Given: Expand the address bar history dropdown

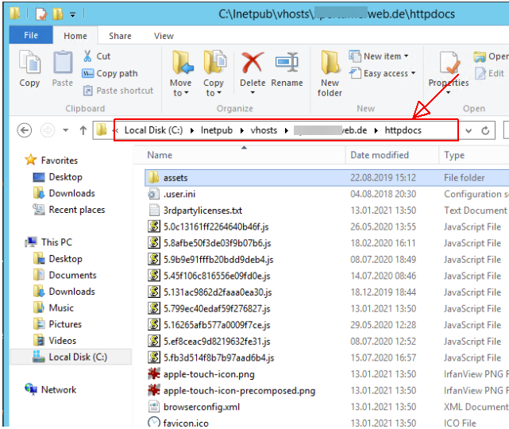Looking at the screenshot, I should tap(469, 130).
